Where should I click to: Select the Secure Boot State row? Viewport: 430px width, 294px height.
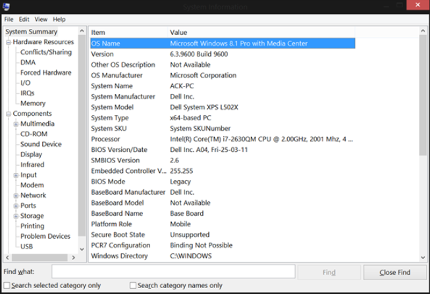223,235
